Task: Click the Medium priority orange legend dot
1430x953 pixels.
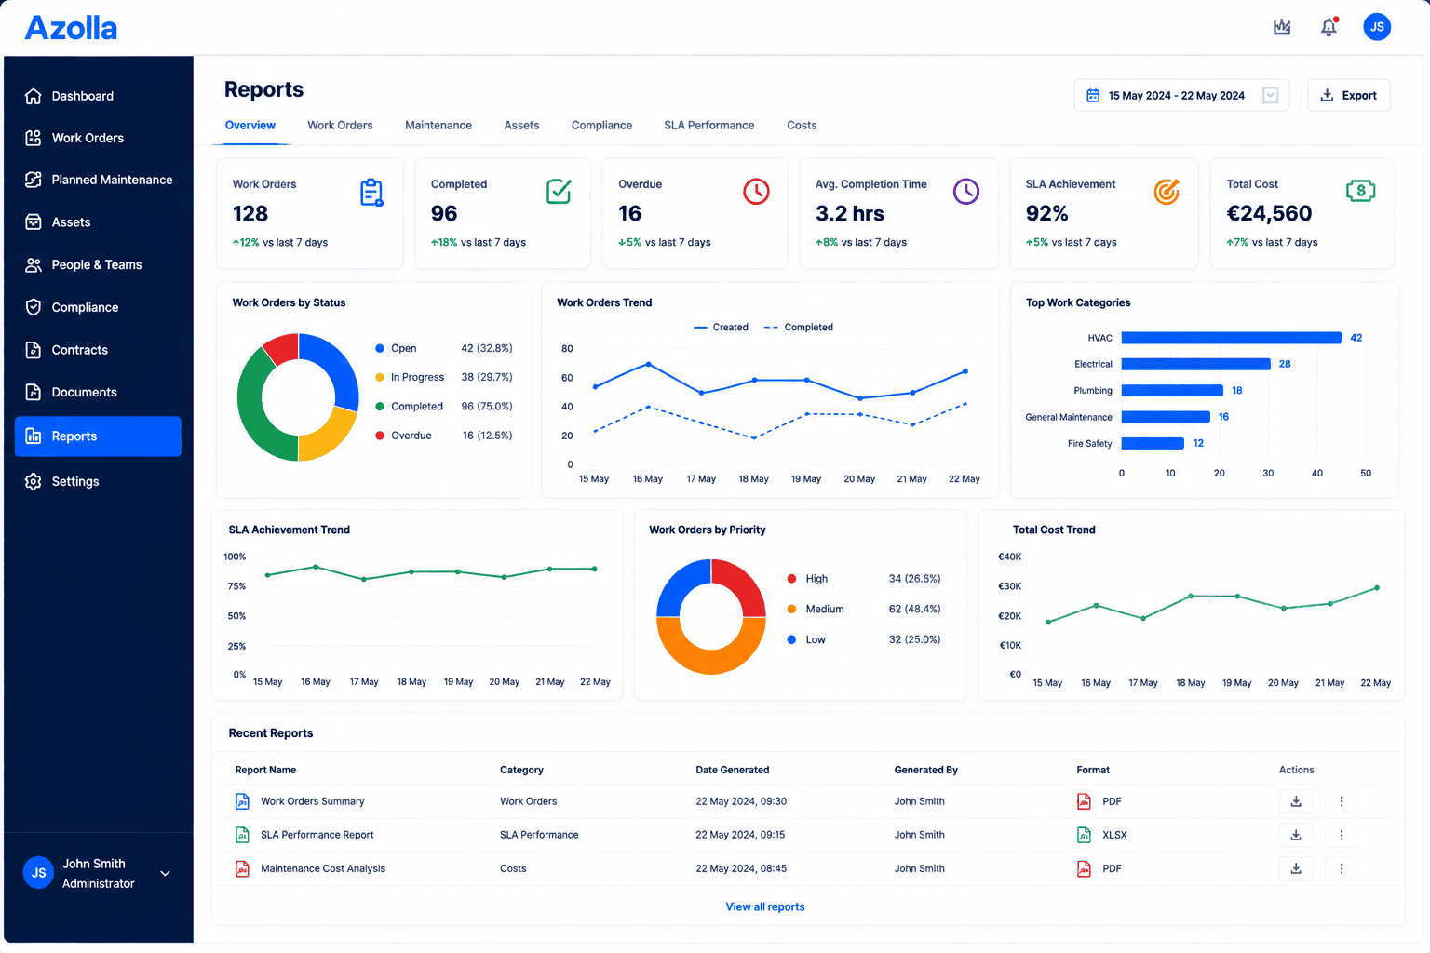Action: [x=791, y=609]
